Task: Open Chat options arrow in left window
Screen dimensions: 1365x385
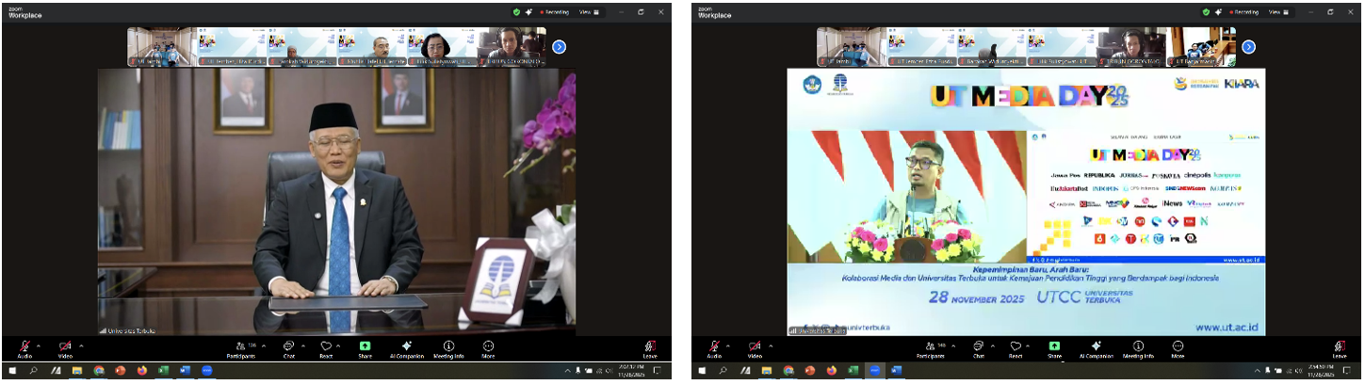Action: [x=304, y=345]
